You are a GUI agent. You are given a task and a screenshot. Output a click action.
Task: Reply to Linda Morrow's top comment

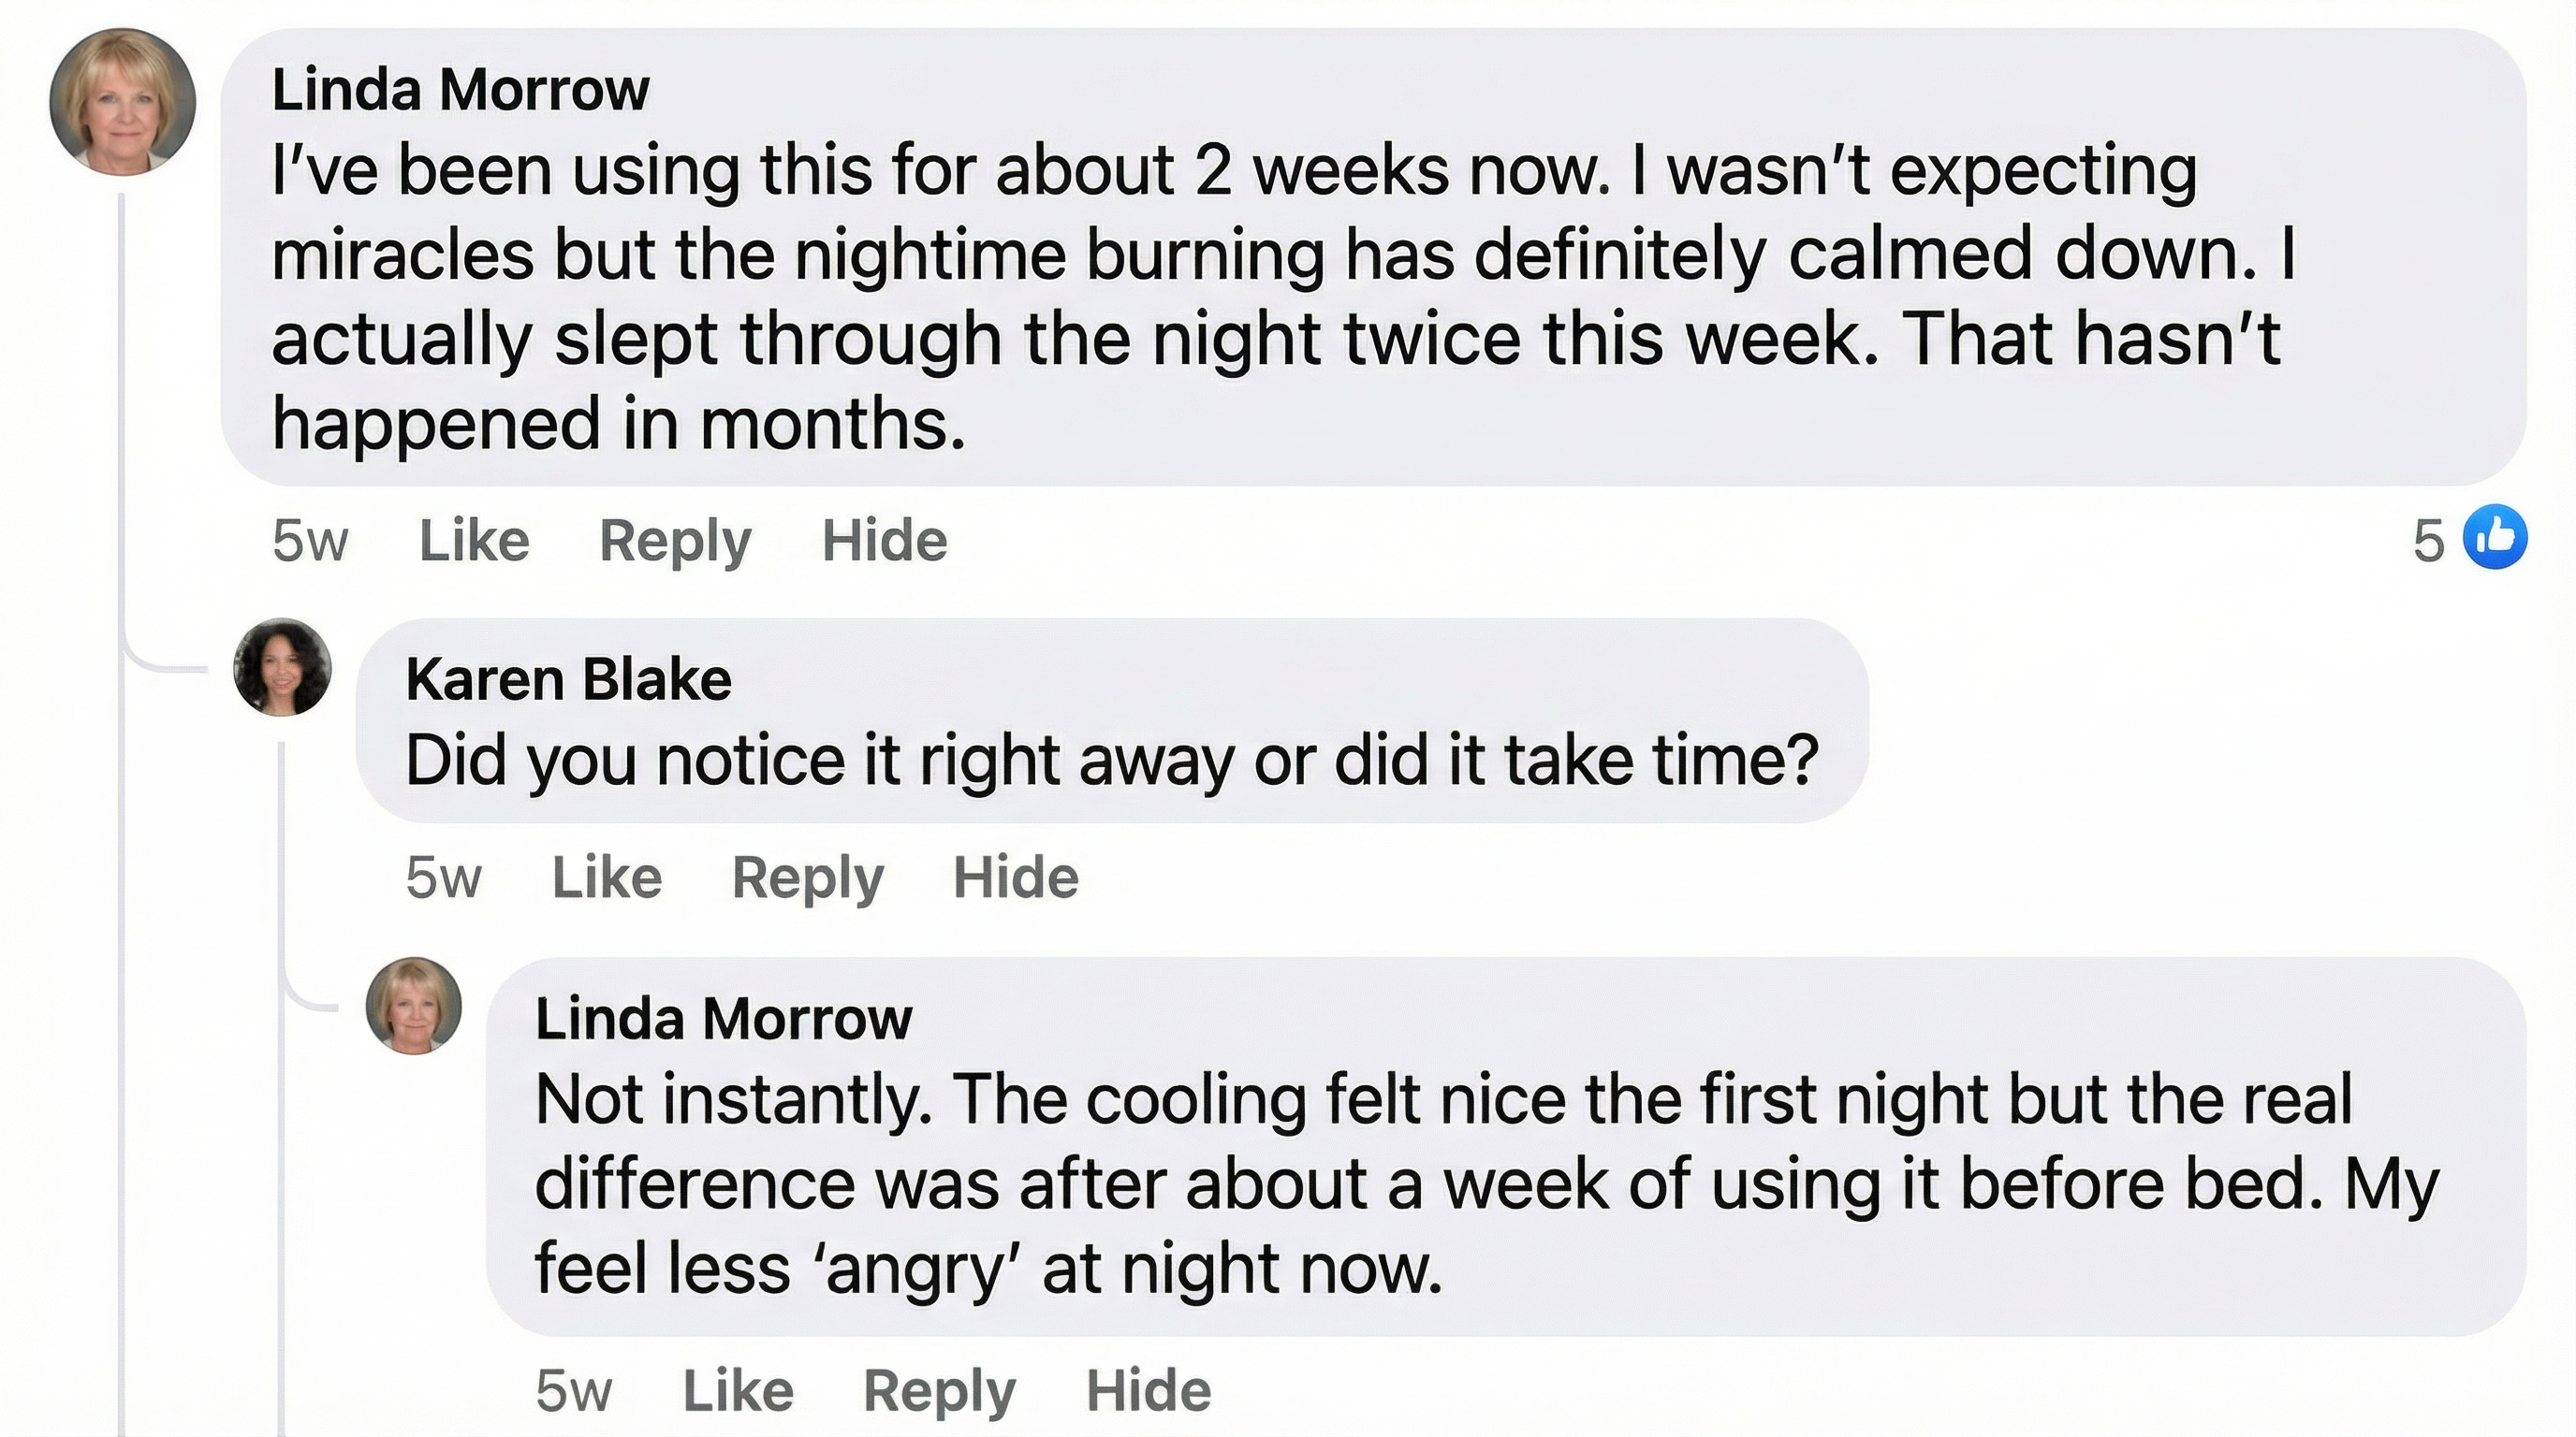(x=675, y=542)
